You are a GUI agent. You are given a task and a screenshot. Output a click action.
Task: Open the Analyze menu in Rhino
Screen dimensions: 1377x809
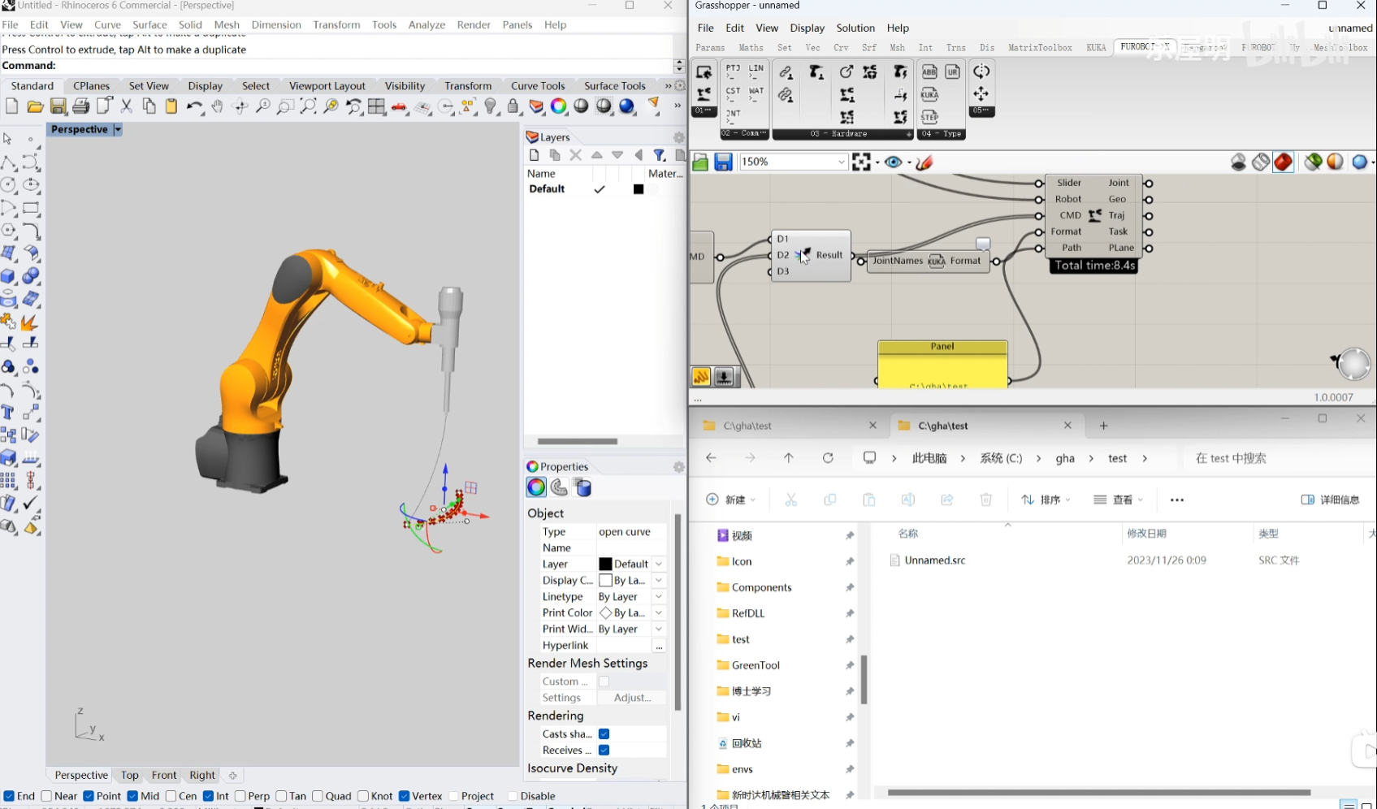point(427,24)
